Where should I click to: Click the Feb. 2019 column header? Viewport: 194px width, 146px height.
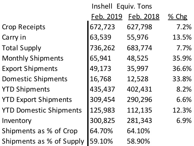[107, 17]
